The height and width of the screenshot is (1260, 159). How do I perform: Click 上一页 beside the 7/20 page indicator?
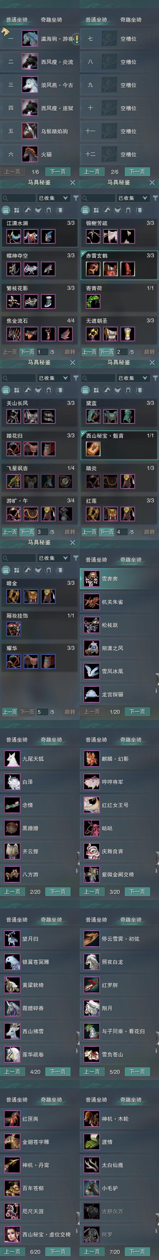(x=92, y=1252)
